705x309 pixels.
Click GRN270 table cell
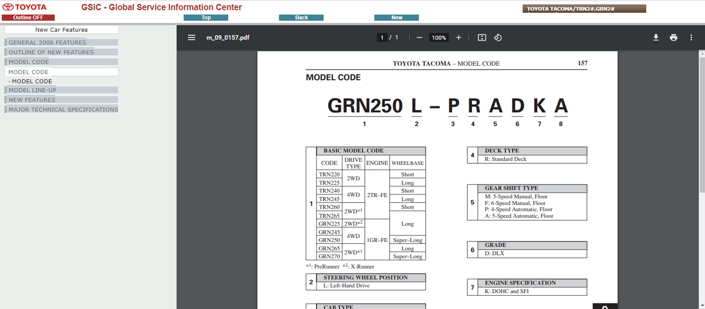tap(329, 256)
